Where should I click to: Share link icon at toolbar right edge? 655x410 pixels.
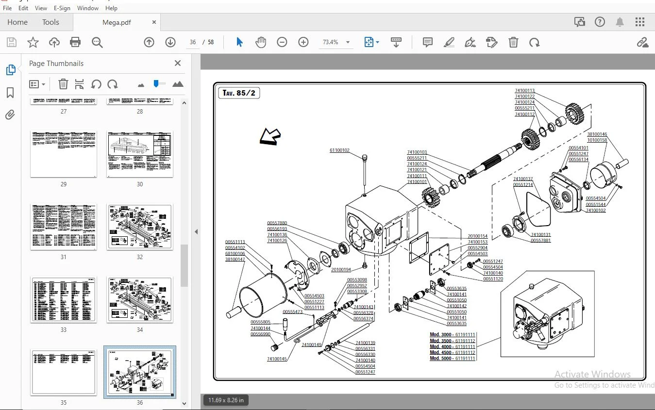click(x=642, y=42)
